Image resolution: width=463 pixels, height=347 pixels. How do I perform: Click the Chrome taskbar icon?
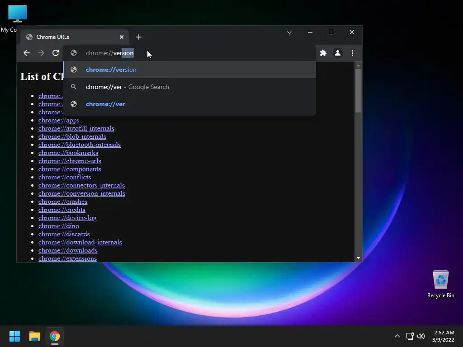point(55,336)
